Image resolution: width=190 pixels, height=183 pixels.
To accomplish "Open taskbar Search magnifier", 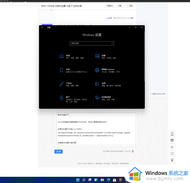I will 84,180.
